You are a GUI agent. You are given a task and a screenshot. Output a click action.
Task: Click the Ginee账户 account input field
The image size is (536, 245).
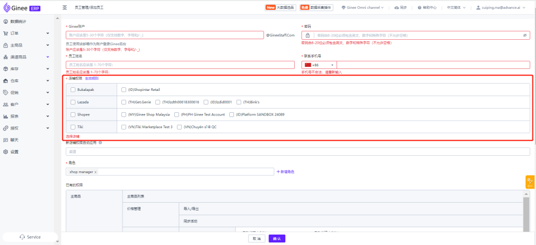[x=165, y=35]
